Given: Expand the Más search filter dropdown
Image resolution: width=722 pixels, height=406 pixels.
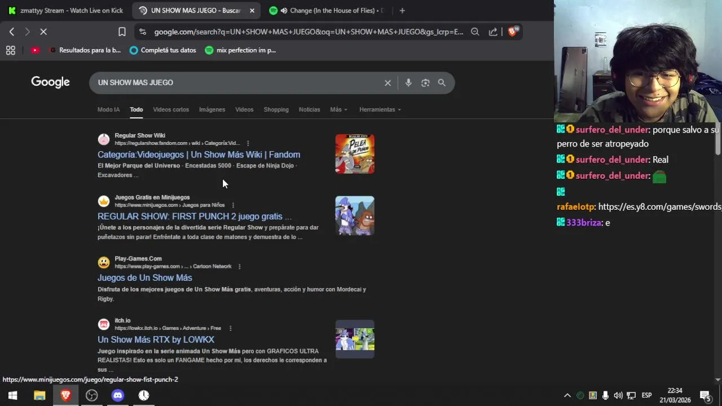Looking at the screenshot, I should point(338,109).
